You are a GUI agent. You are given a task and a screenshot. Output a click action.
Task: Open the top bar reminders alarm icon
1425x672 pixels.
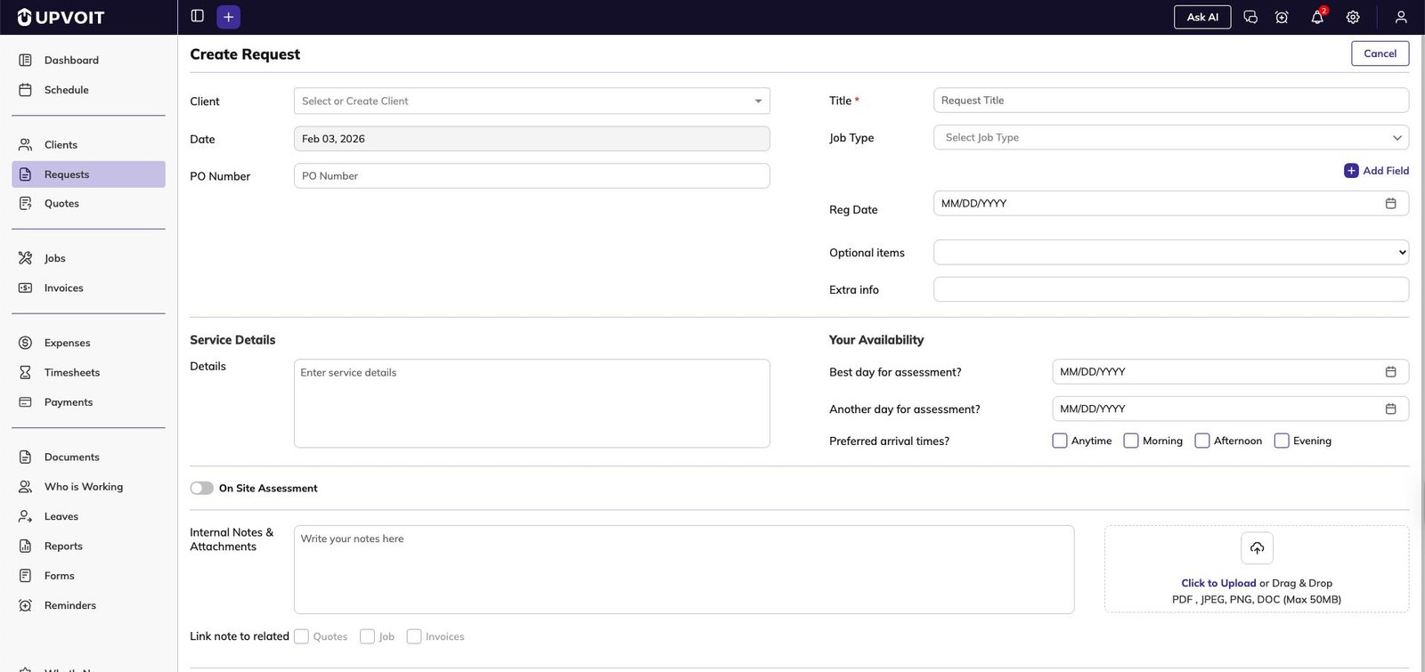point(1282,17)
